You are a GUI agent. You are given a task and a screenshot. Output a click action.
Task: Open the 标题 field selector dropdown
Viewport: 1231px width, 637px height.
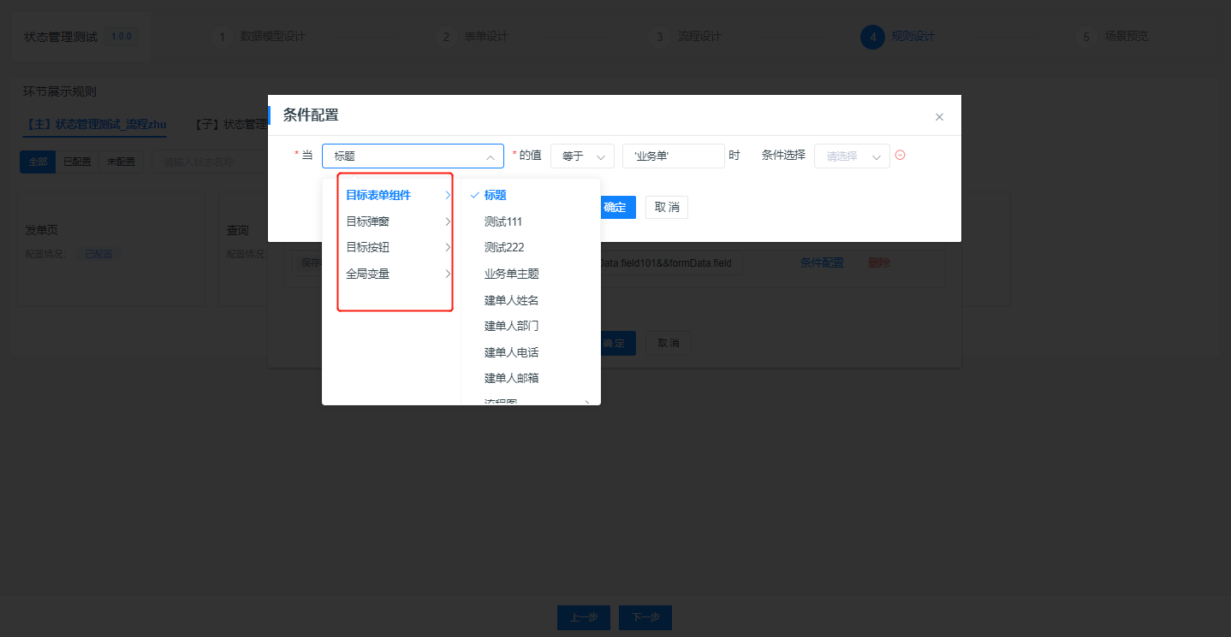[413, 156]
